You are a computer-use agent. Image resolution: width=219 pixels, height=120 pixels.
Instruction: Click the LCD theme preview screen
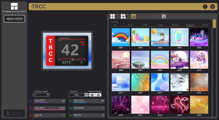67,51
